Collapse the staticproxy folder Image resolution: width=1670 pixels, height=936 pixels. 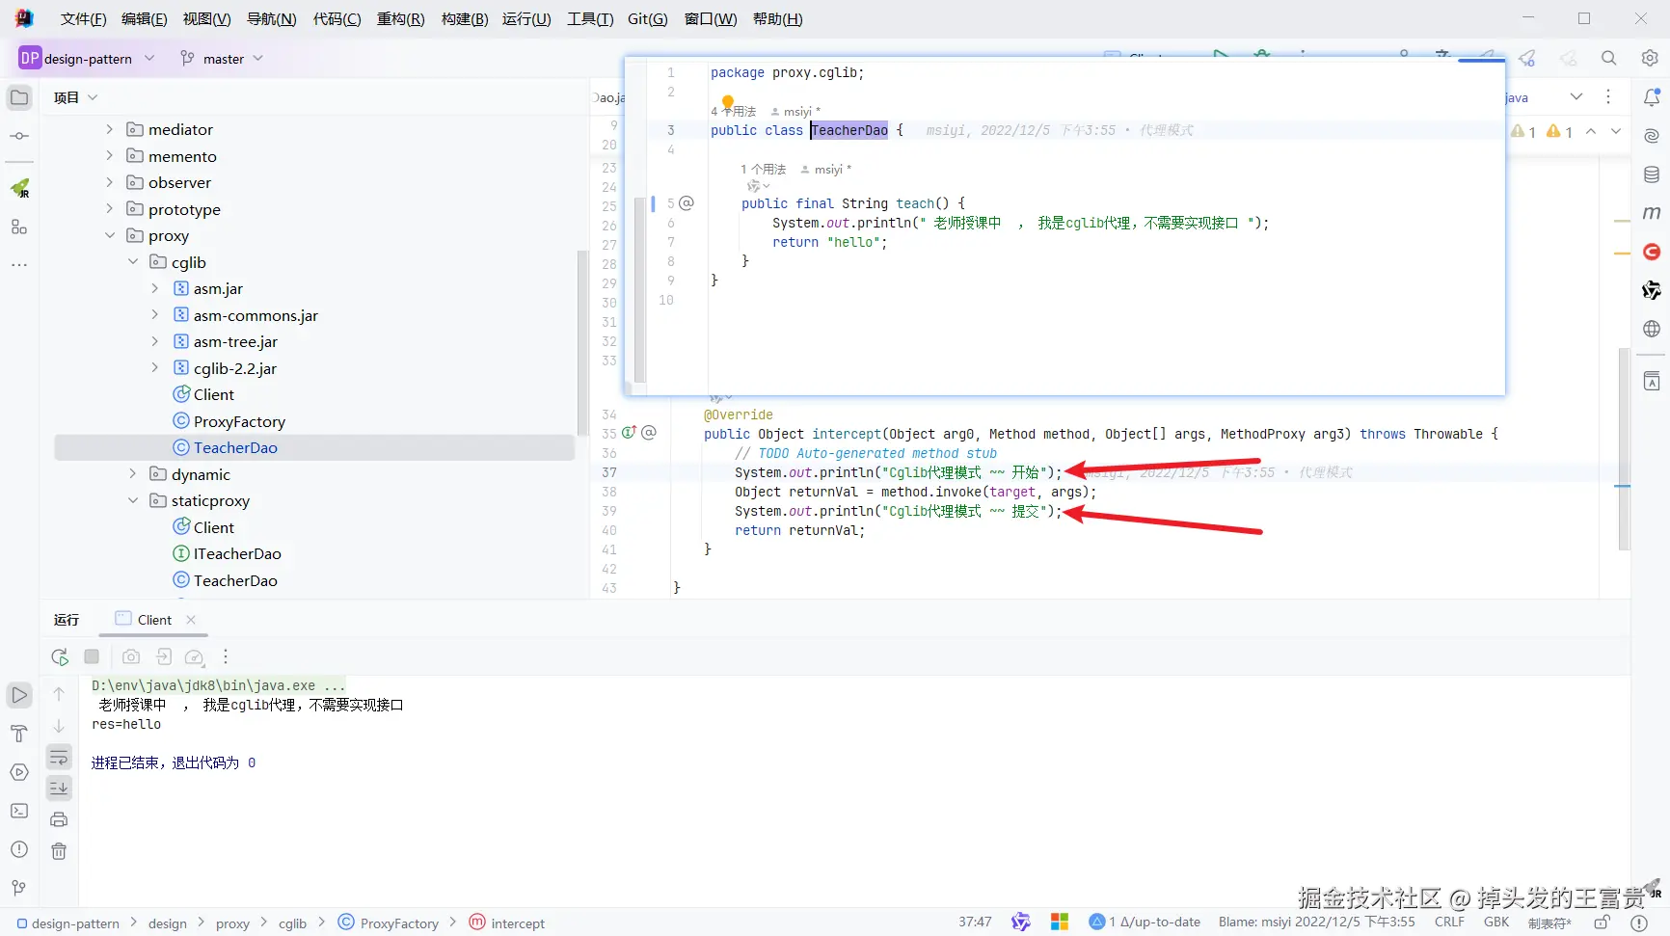133,500
